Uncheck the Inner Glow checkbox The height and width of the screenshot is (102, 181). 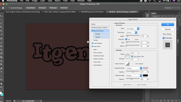tap(92, 46)
